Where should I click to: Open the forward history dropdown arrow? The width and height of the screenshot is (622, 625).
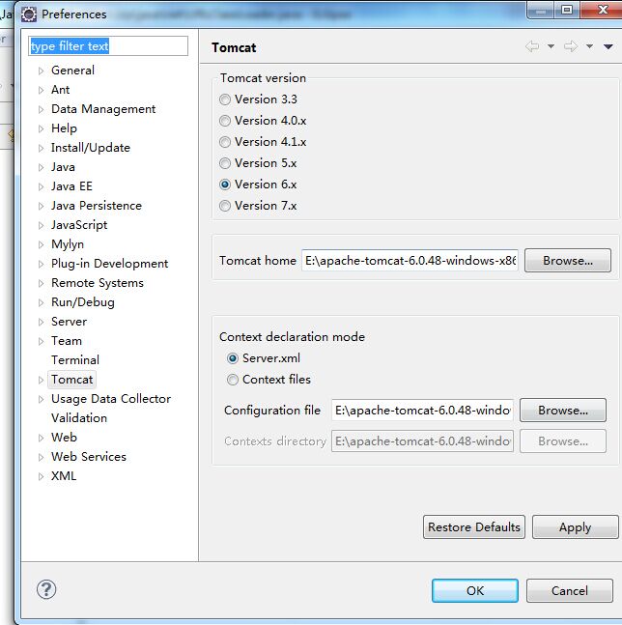click(x=589, y=46)
